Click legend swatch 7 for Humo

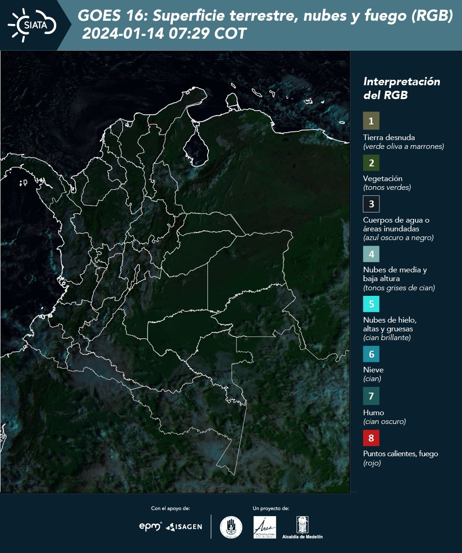tap(371, 396)
